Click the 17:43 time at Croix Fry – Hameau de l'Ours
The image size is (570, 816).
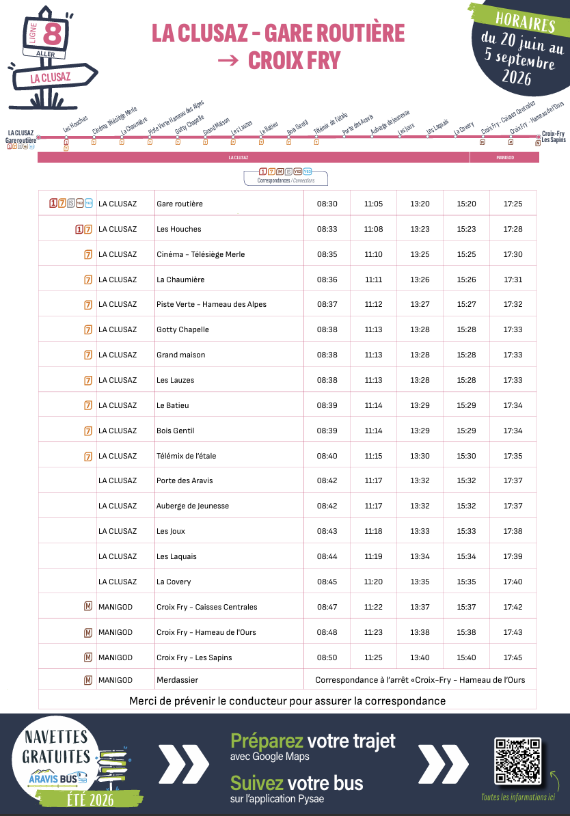[x=513, y=632]
